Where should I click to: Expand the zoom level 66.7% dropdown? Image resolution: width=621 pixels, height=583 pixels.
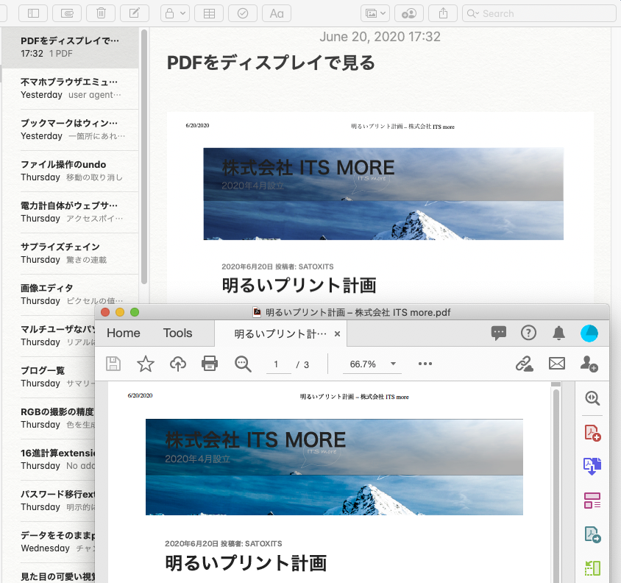tap(394, 364)
